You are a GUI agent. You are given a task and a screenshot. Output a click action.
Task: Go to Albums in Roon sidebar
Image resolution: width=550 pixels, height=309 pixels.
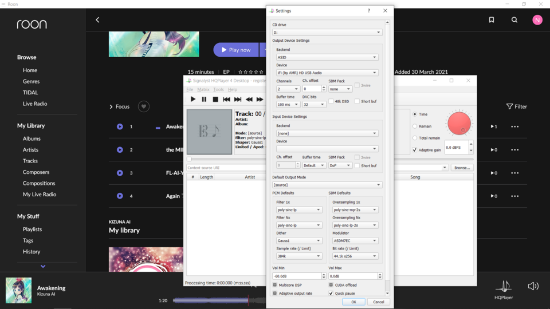pos(32,138)
